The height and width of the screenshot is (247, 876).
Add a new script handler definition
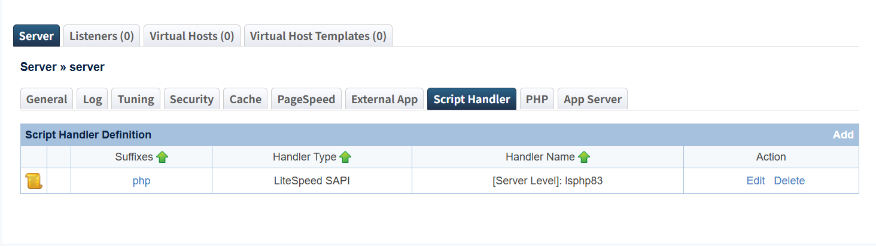842,135
